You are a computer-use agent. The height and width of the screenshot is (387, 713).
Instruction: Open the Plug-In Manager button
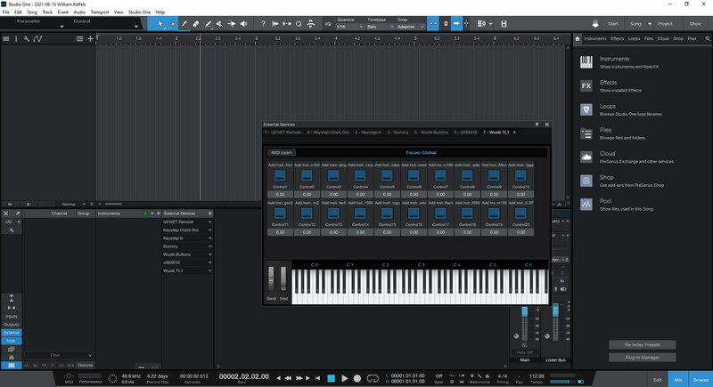click(642, 358)
